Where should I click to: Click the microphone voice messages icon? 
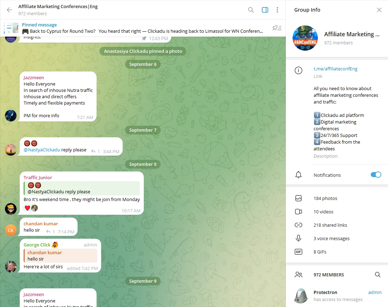(x=298, y=238)
